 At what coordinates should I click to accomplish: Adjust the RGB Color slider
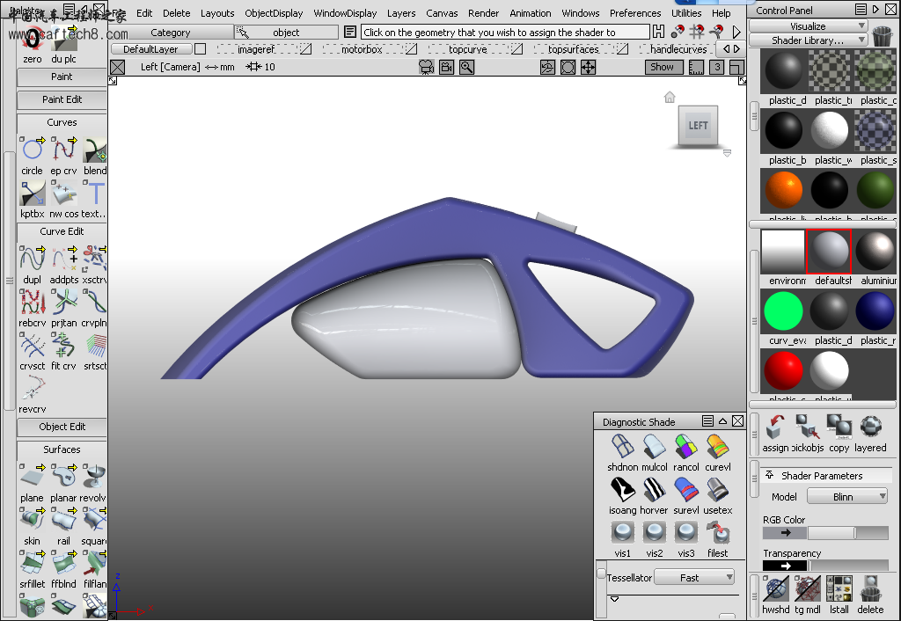[x=847, y=532]
